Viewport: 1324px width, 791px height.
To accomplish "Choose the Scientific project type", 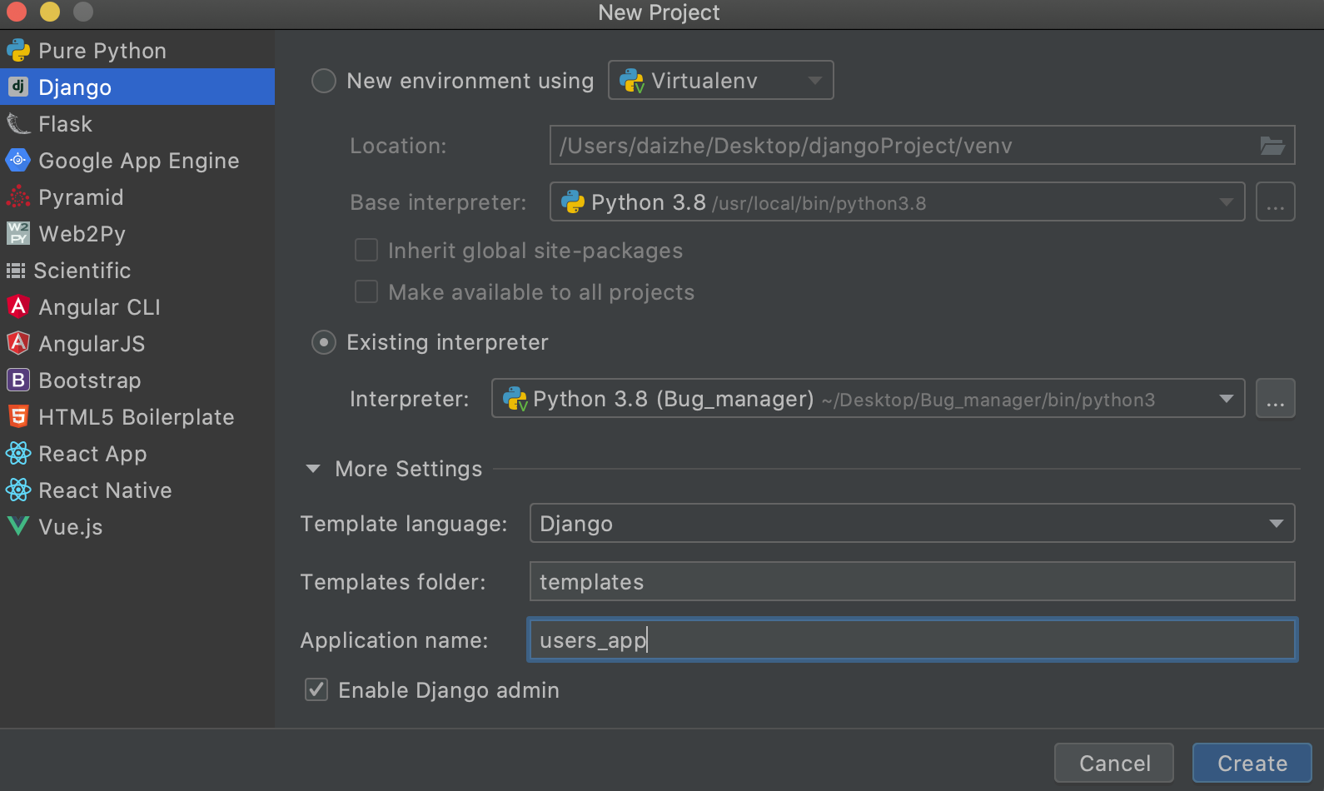I will (x=137, y=271).
